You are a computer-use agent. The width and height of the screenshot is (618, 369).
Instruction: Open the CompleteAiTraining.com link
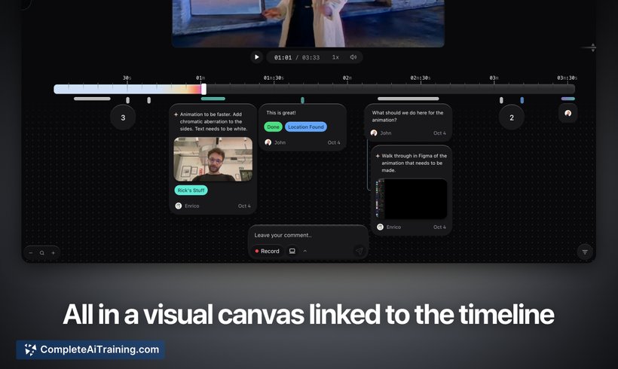[x=90, y=349]
